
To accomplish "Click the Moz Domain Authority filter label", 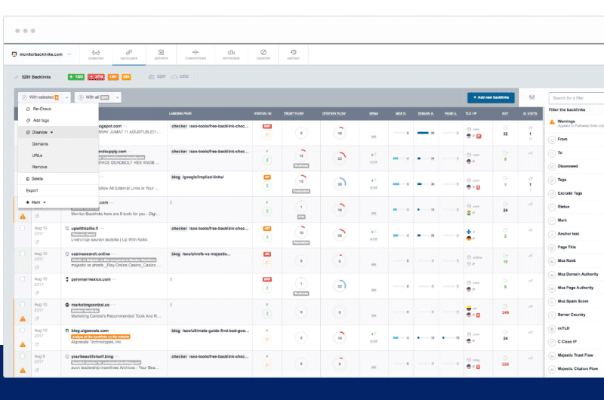I will click(578, 274).
